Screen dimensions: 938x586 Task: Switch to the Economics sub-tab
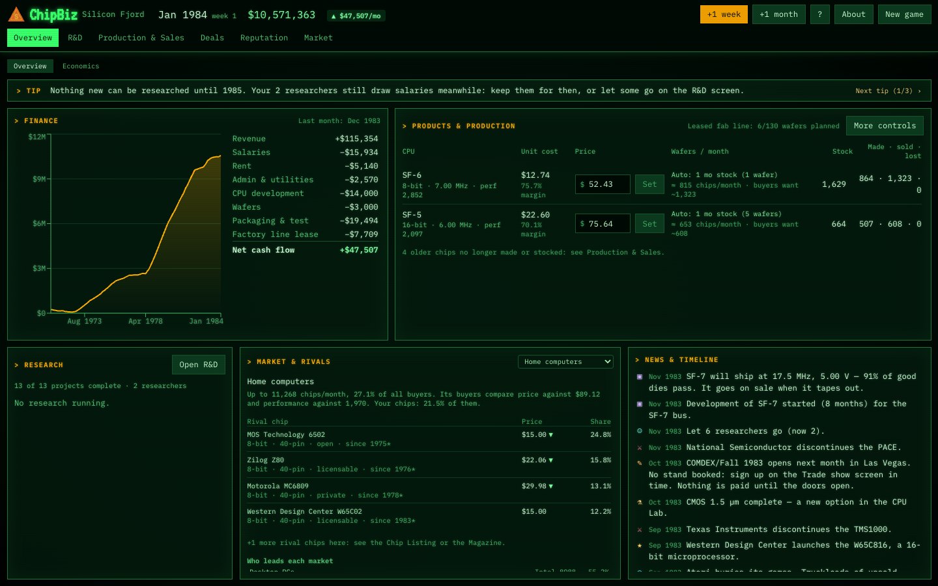[81, 66]
